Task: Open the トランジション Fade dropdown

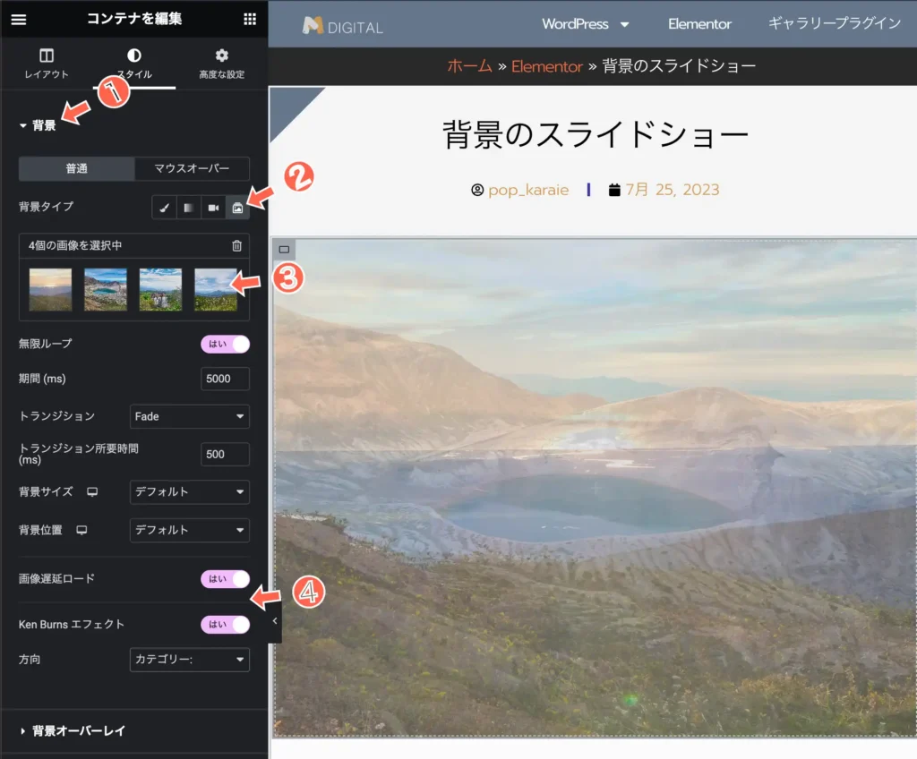Action: coord(189,416)
